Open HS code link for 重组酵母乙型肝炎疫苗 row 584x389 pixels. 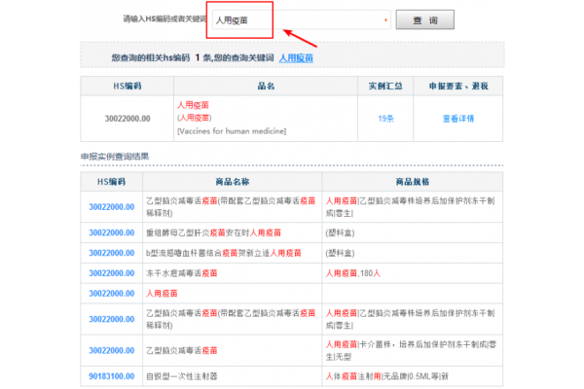pyautogui.click(x=111, y=232)
